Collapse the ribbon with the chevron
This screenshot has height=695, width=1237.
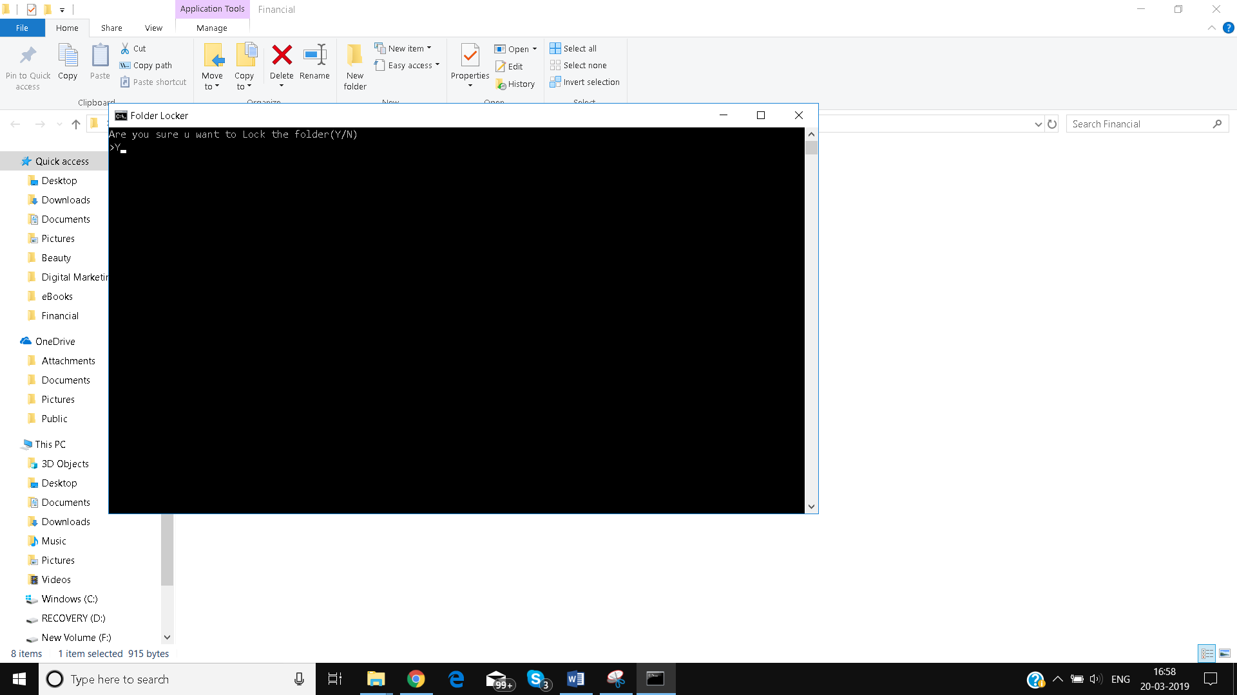pos(1211,28)
